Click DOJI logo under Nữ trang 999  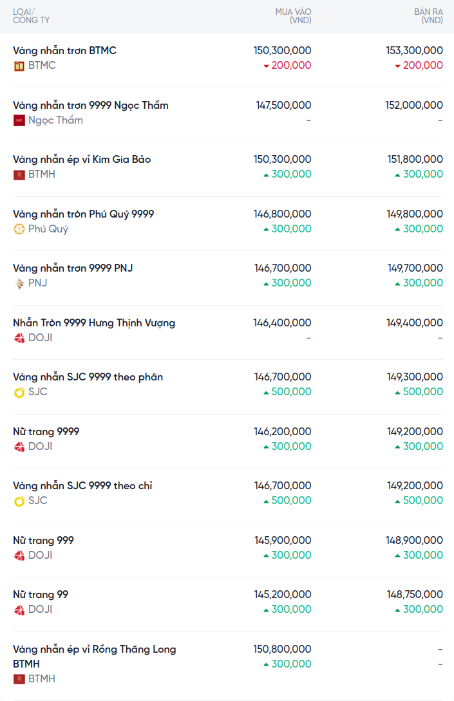[19, 556]
